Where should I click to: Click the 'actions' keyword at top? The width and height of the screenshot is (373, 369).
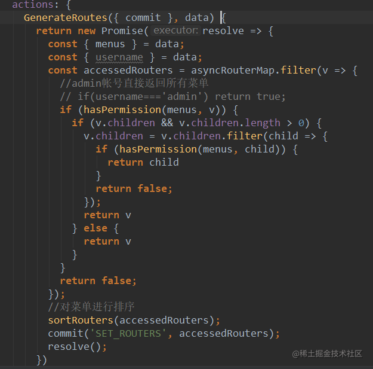pos(33,5)
